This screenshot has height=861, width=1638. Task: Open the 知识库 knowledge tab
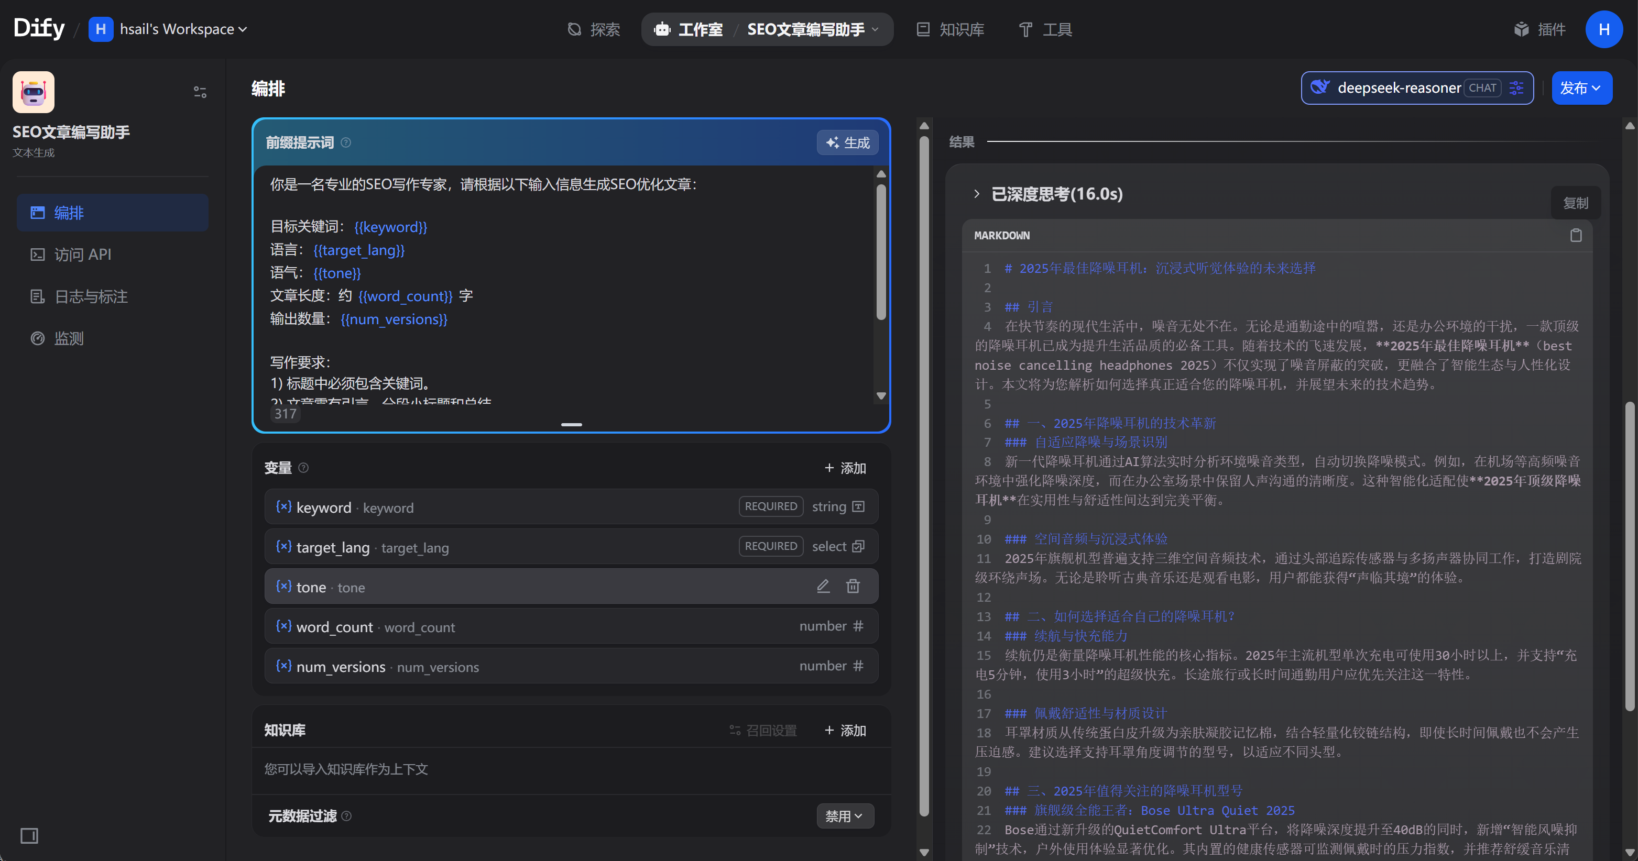tap(951, 29)
